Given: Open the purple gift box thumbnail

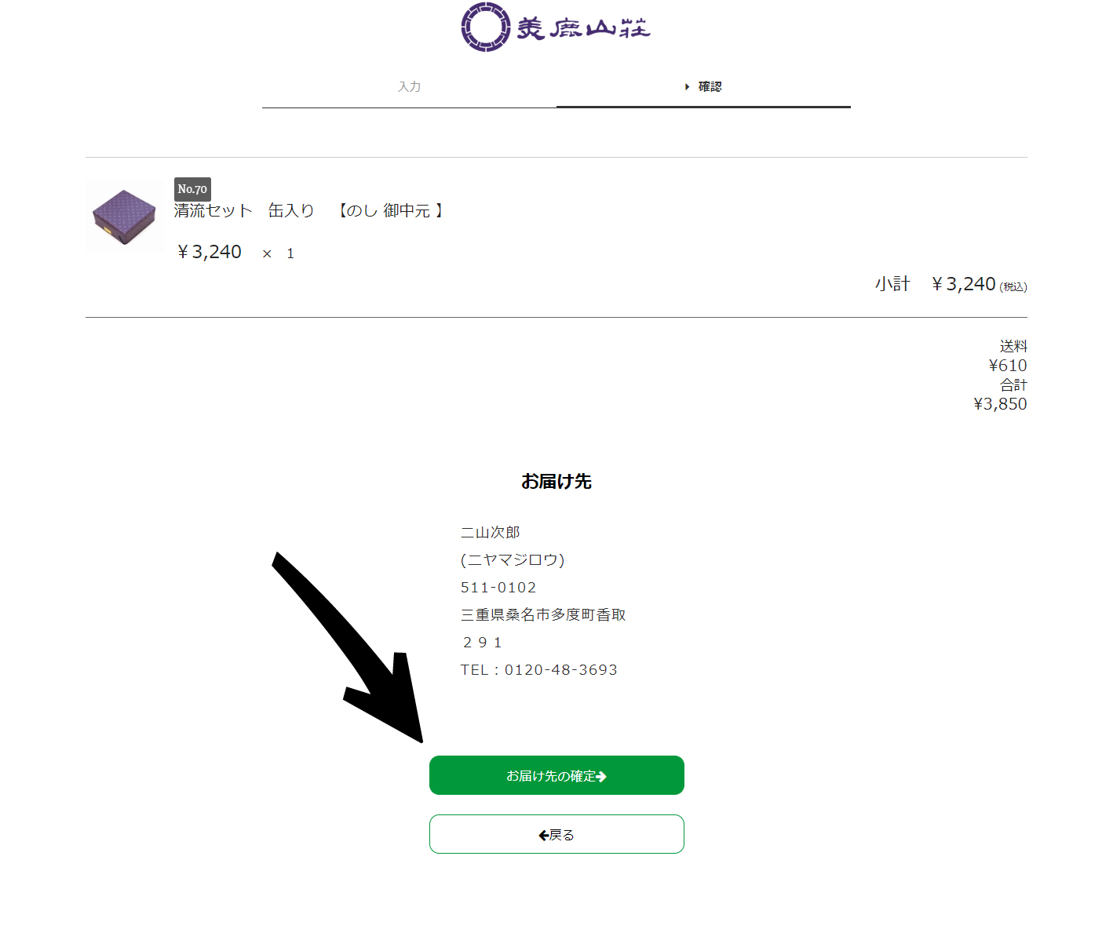Looking at the screenshot, I should coord(125,217).
